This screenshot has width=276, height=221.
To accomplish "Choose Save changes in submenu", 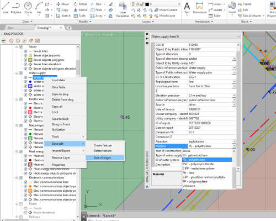I will tap(105, 157).
